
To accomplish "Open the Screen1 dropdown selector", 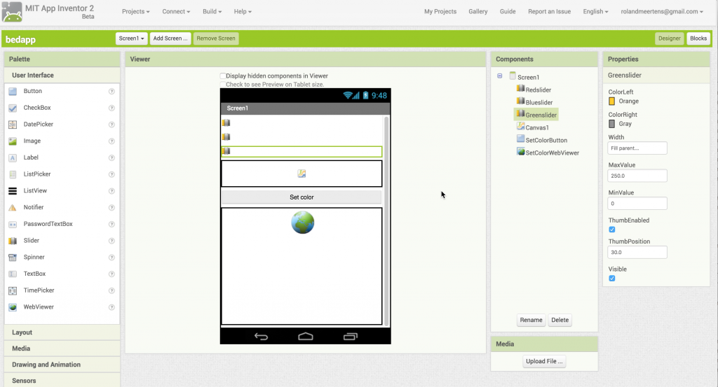I will [131, 38].
